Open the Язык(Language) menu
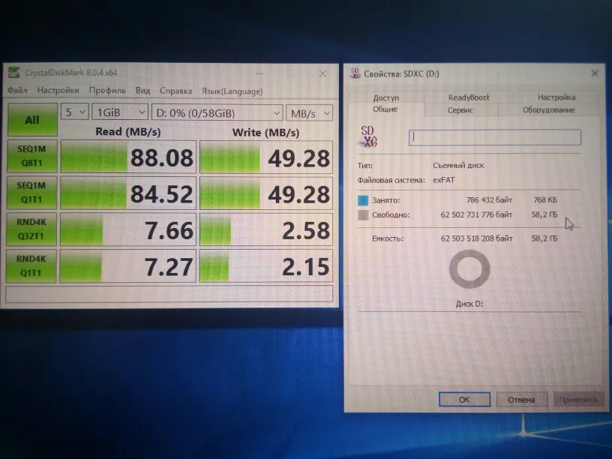This screenshot has width=612, height=459. tap(232, 91)
